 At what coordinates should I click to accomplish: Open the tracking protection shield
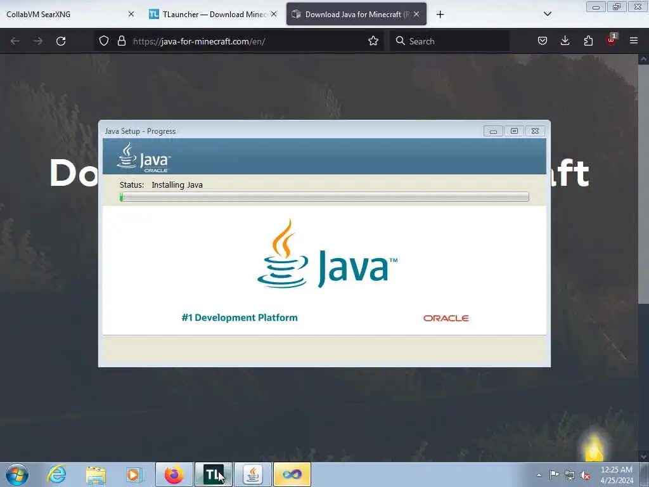(x=104, y=41)
